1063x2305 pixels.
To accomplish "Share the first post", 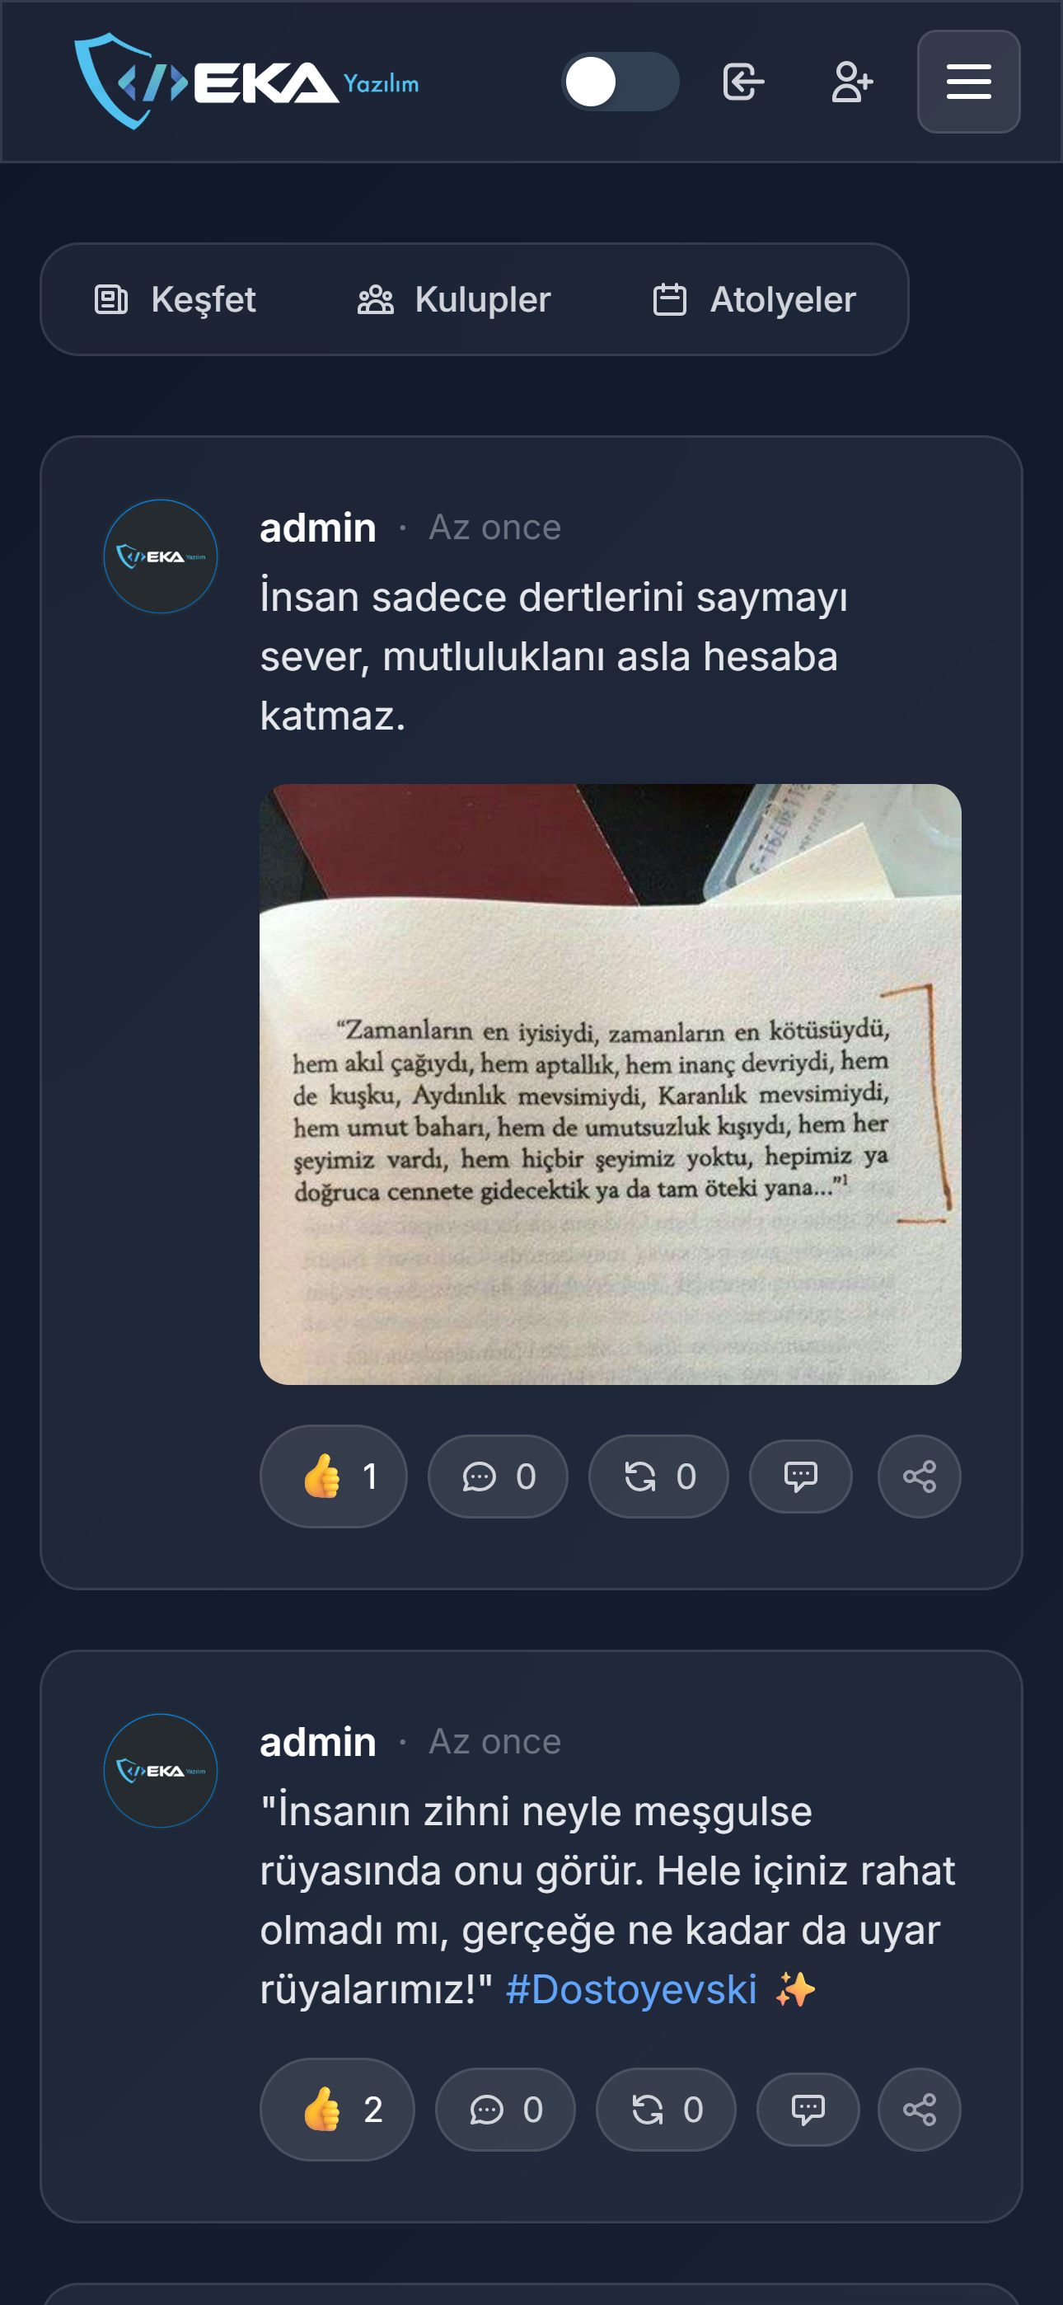I will [919, 1476].
